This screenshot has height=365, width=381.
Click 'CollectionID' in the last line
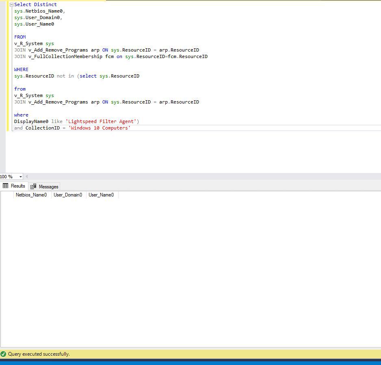[43, 128]
